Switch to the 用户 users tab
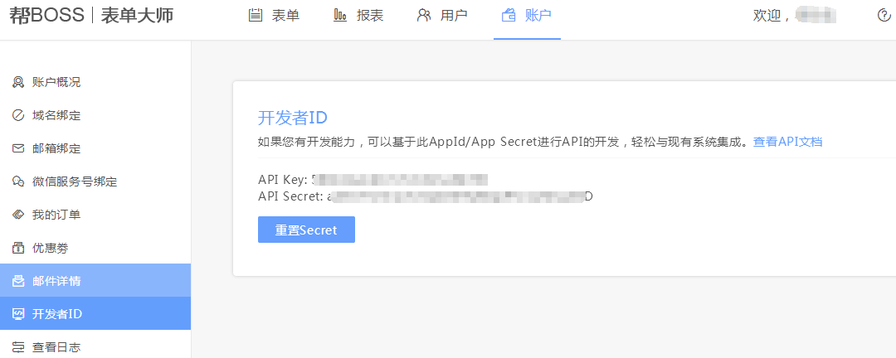This screenshot has width=896, height=358. click(x=442, y=16)
